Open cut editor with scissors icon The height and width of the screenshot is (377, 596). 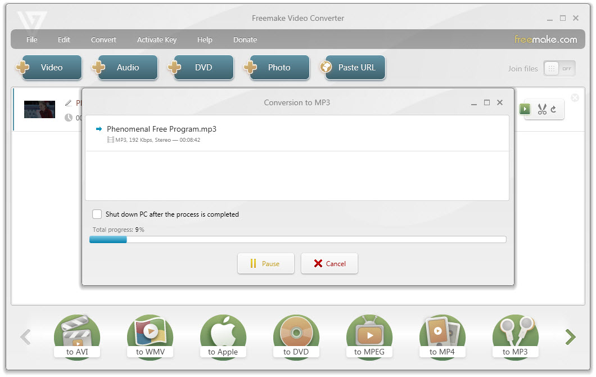pyautogui.click(x=542, y=109)
